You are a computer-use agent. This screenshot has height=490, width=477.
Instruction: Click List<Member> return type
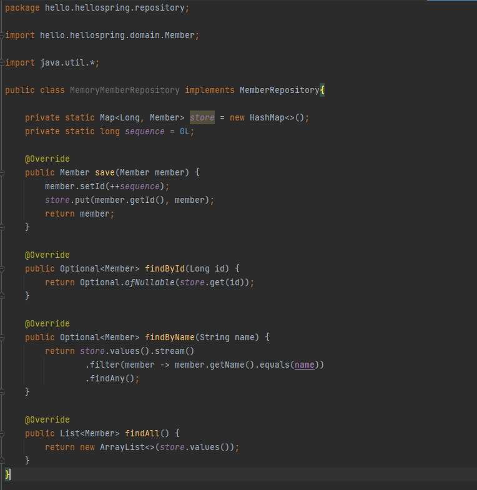coord(90,434)
